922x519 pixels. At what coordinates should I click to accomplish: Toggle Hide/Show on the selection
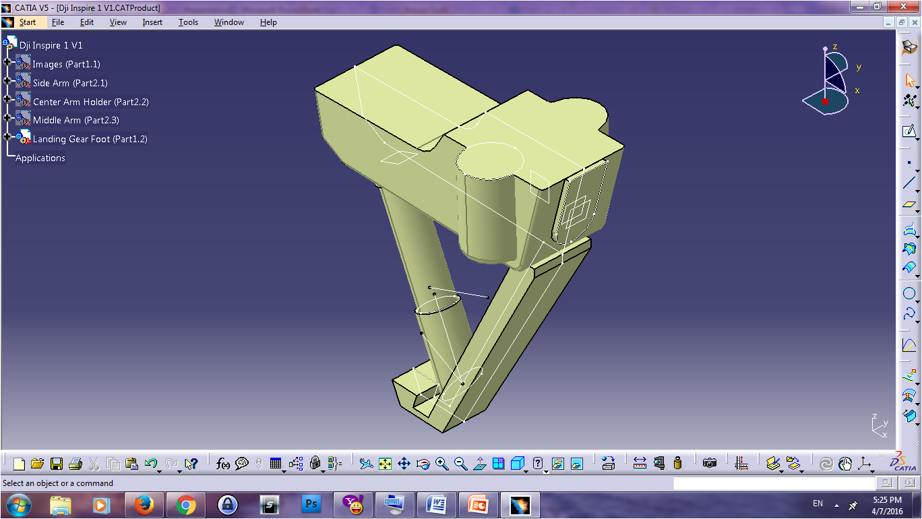coord(557,463)
